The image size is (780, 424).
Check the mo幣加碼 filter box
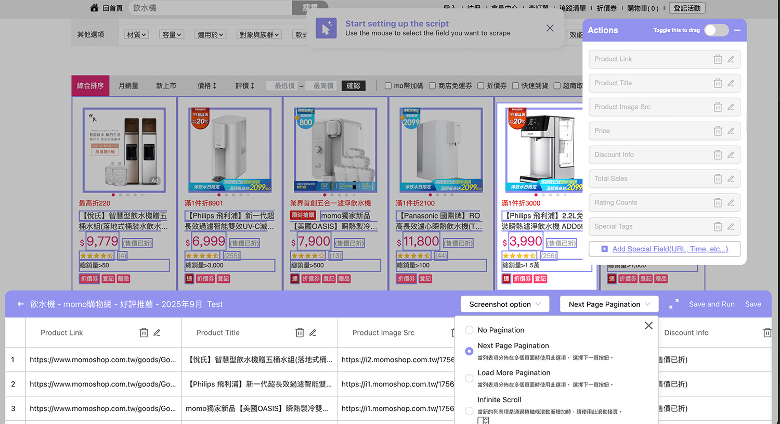pyautogui.click(x=388, y=86)
